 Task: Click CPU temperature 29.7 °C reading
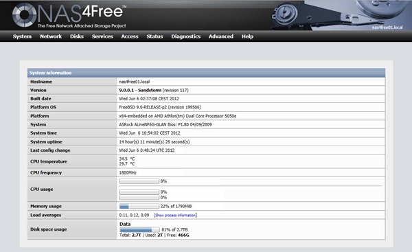(127, 163)
